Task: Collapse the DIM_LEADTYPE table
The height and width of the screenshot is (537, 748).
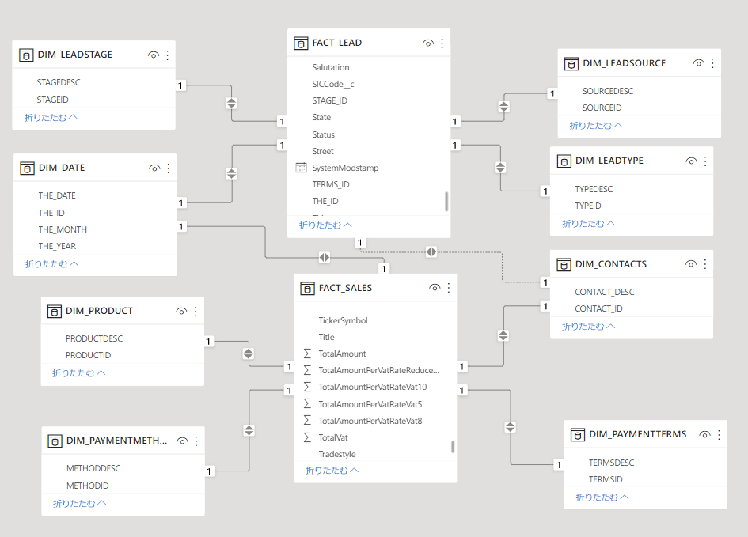Action: pos(589,224)
